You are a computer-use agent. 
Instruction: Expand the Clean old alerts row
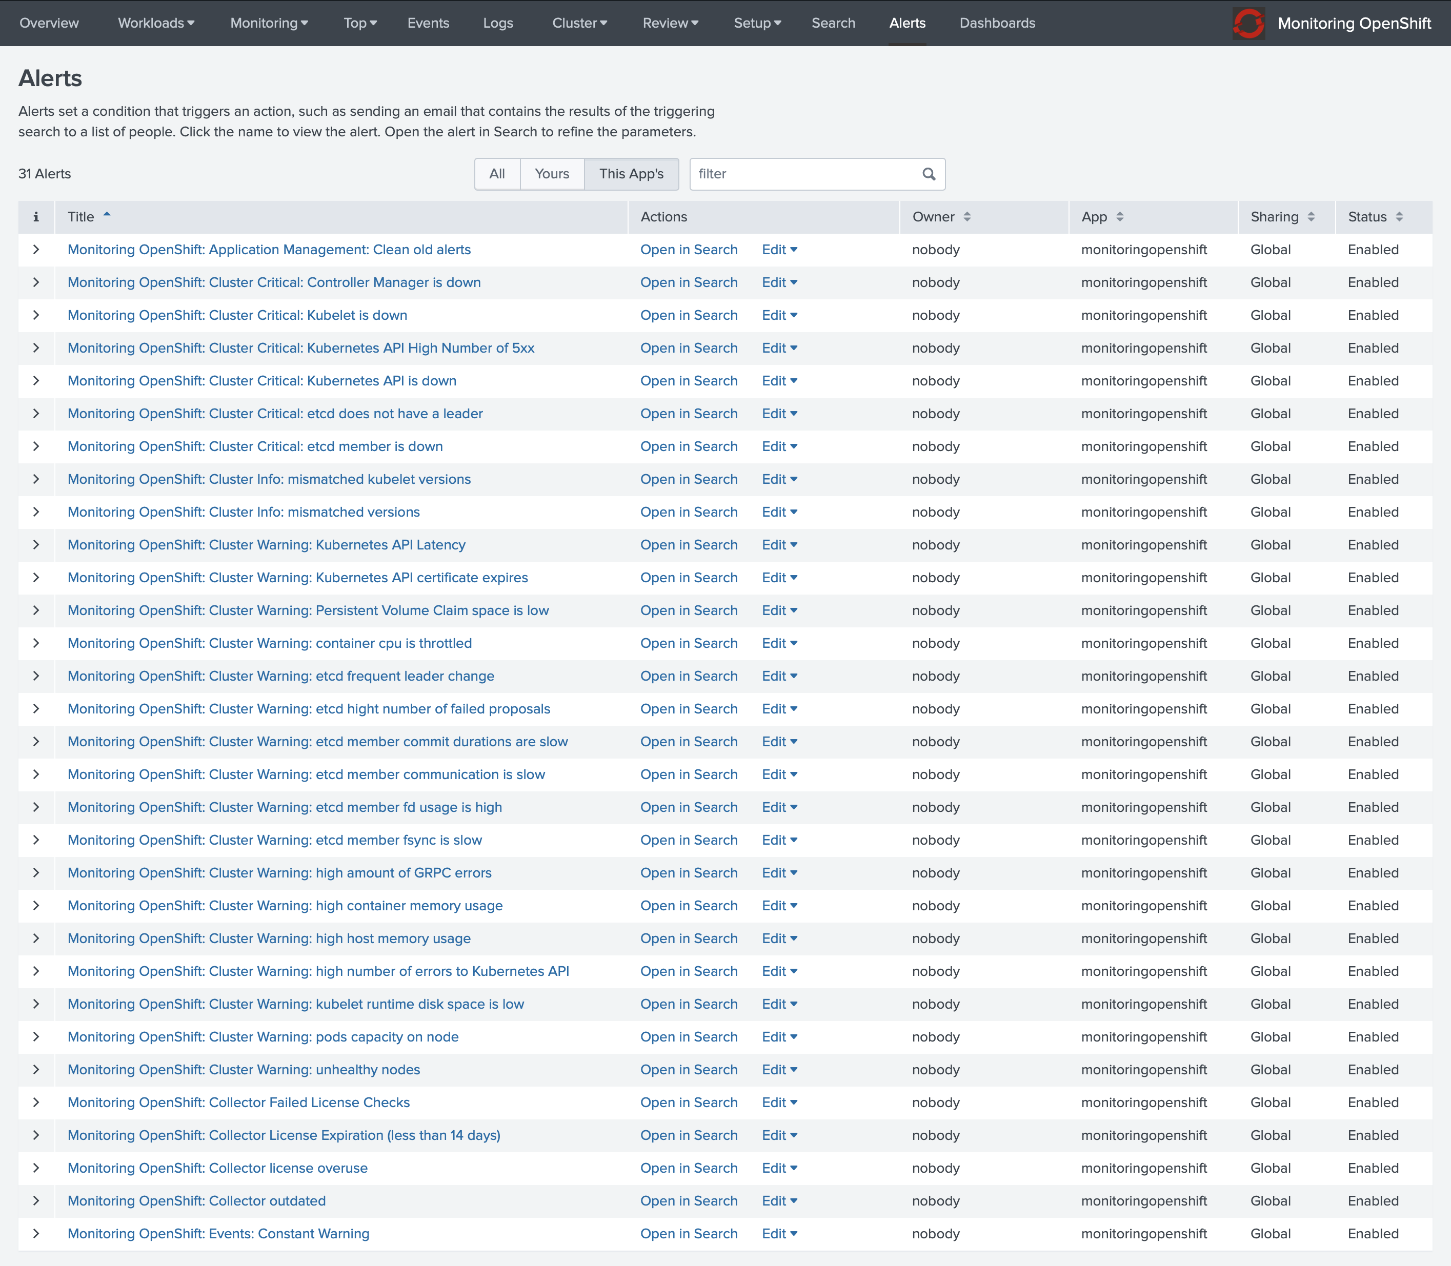(36, 250)
